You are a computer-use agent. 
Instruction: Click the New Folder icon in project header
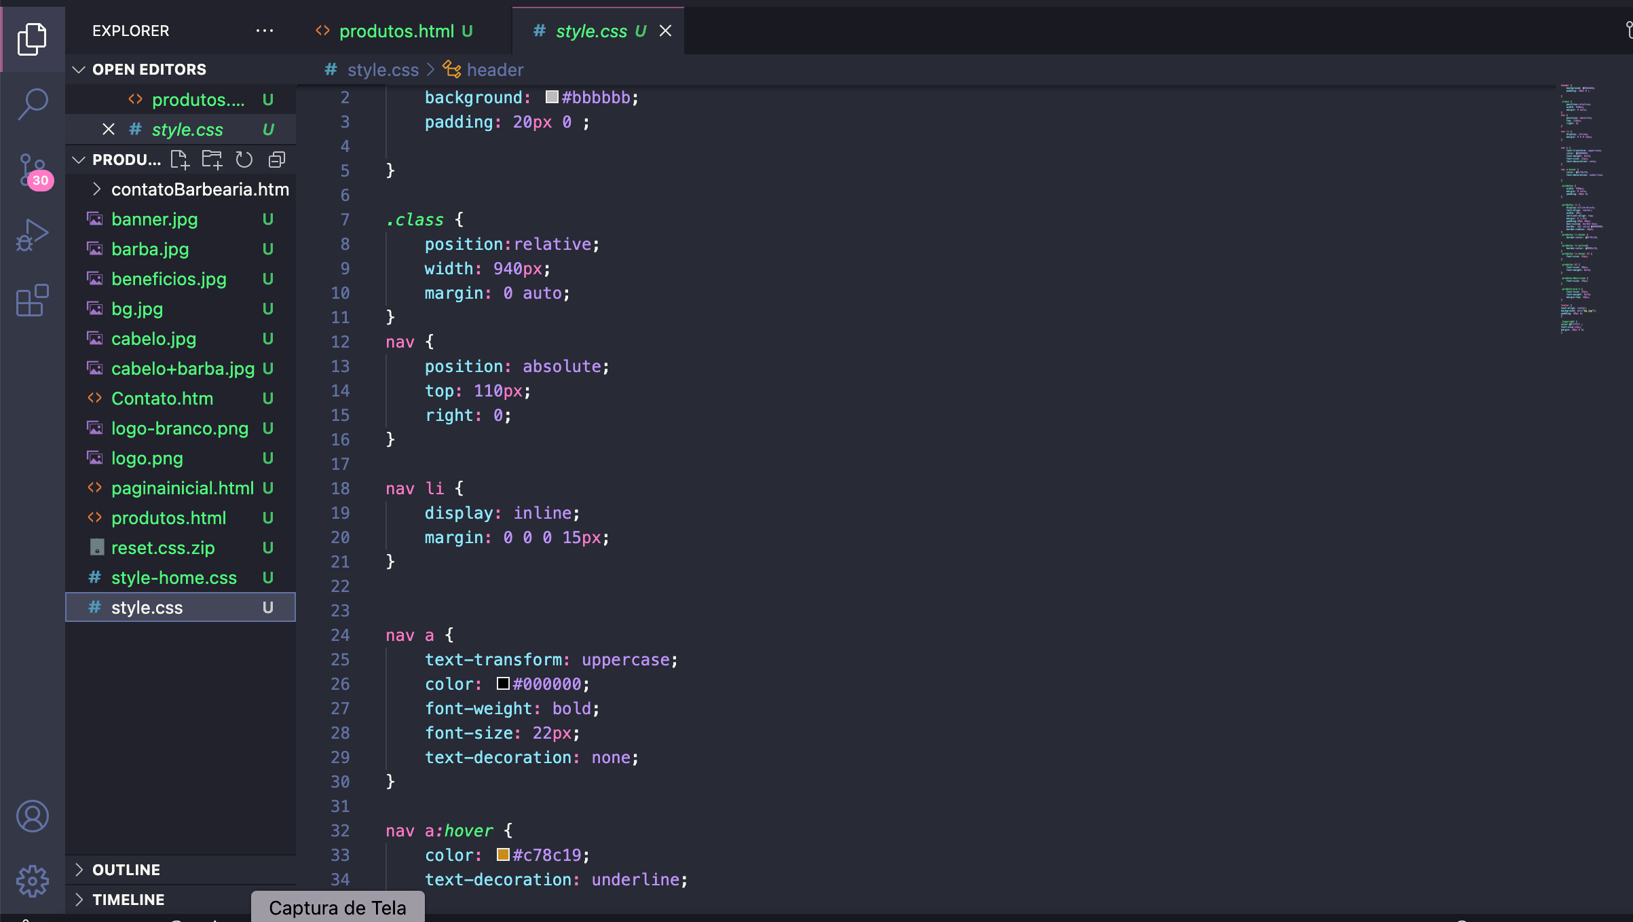pos(212,160)
